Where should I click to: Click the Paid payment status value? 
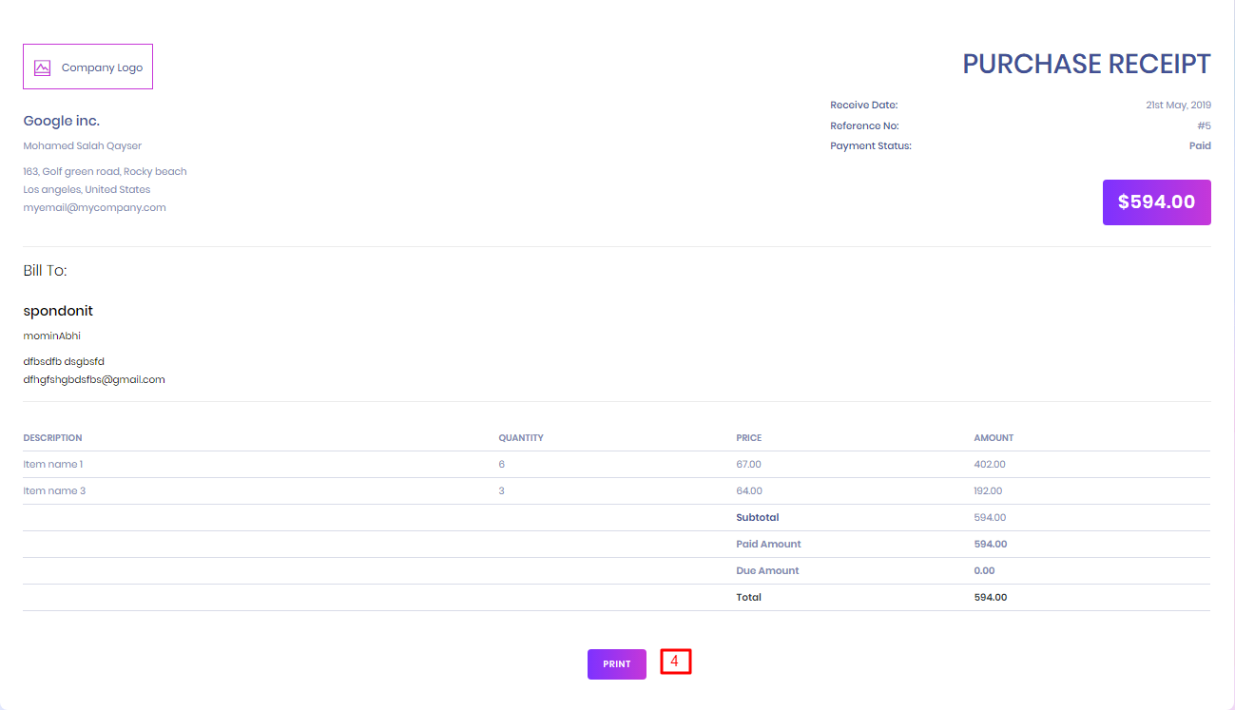(1200, 145)
